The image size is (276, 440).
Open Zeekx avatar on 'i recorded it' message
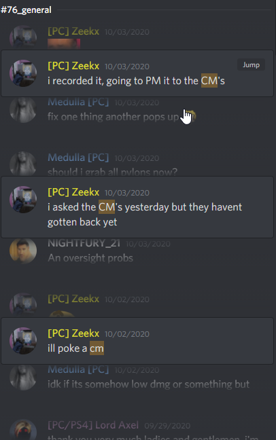point(23,73)
